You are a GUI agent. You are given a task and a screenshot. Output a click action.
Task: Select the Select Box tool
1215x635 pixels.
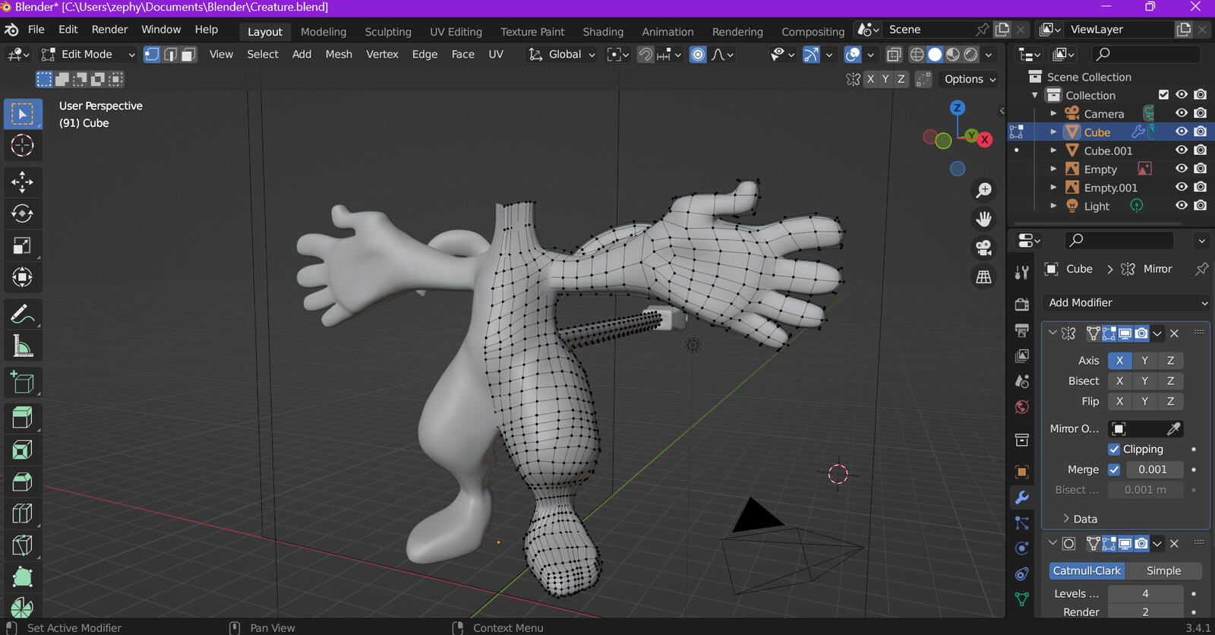tap(23, 114)
